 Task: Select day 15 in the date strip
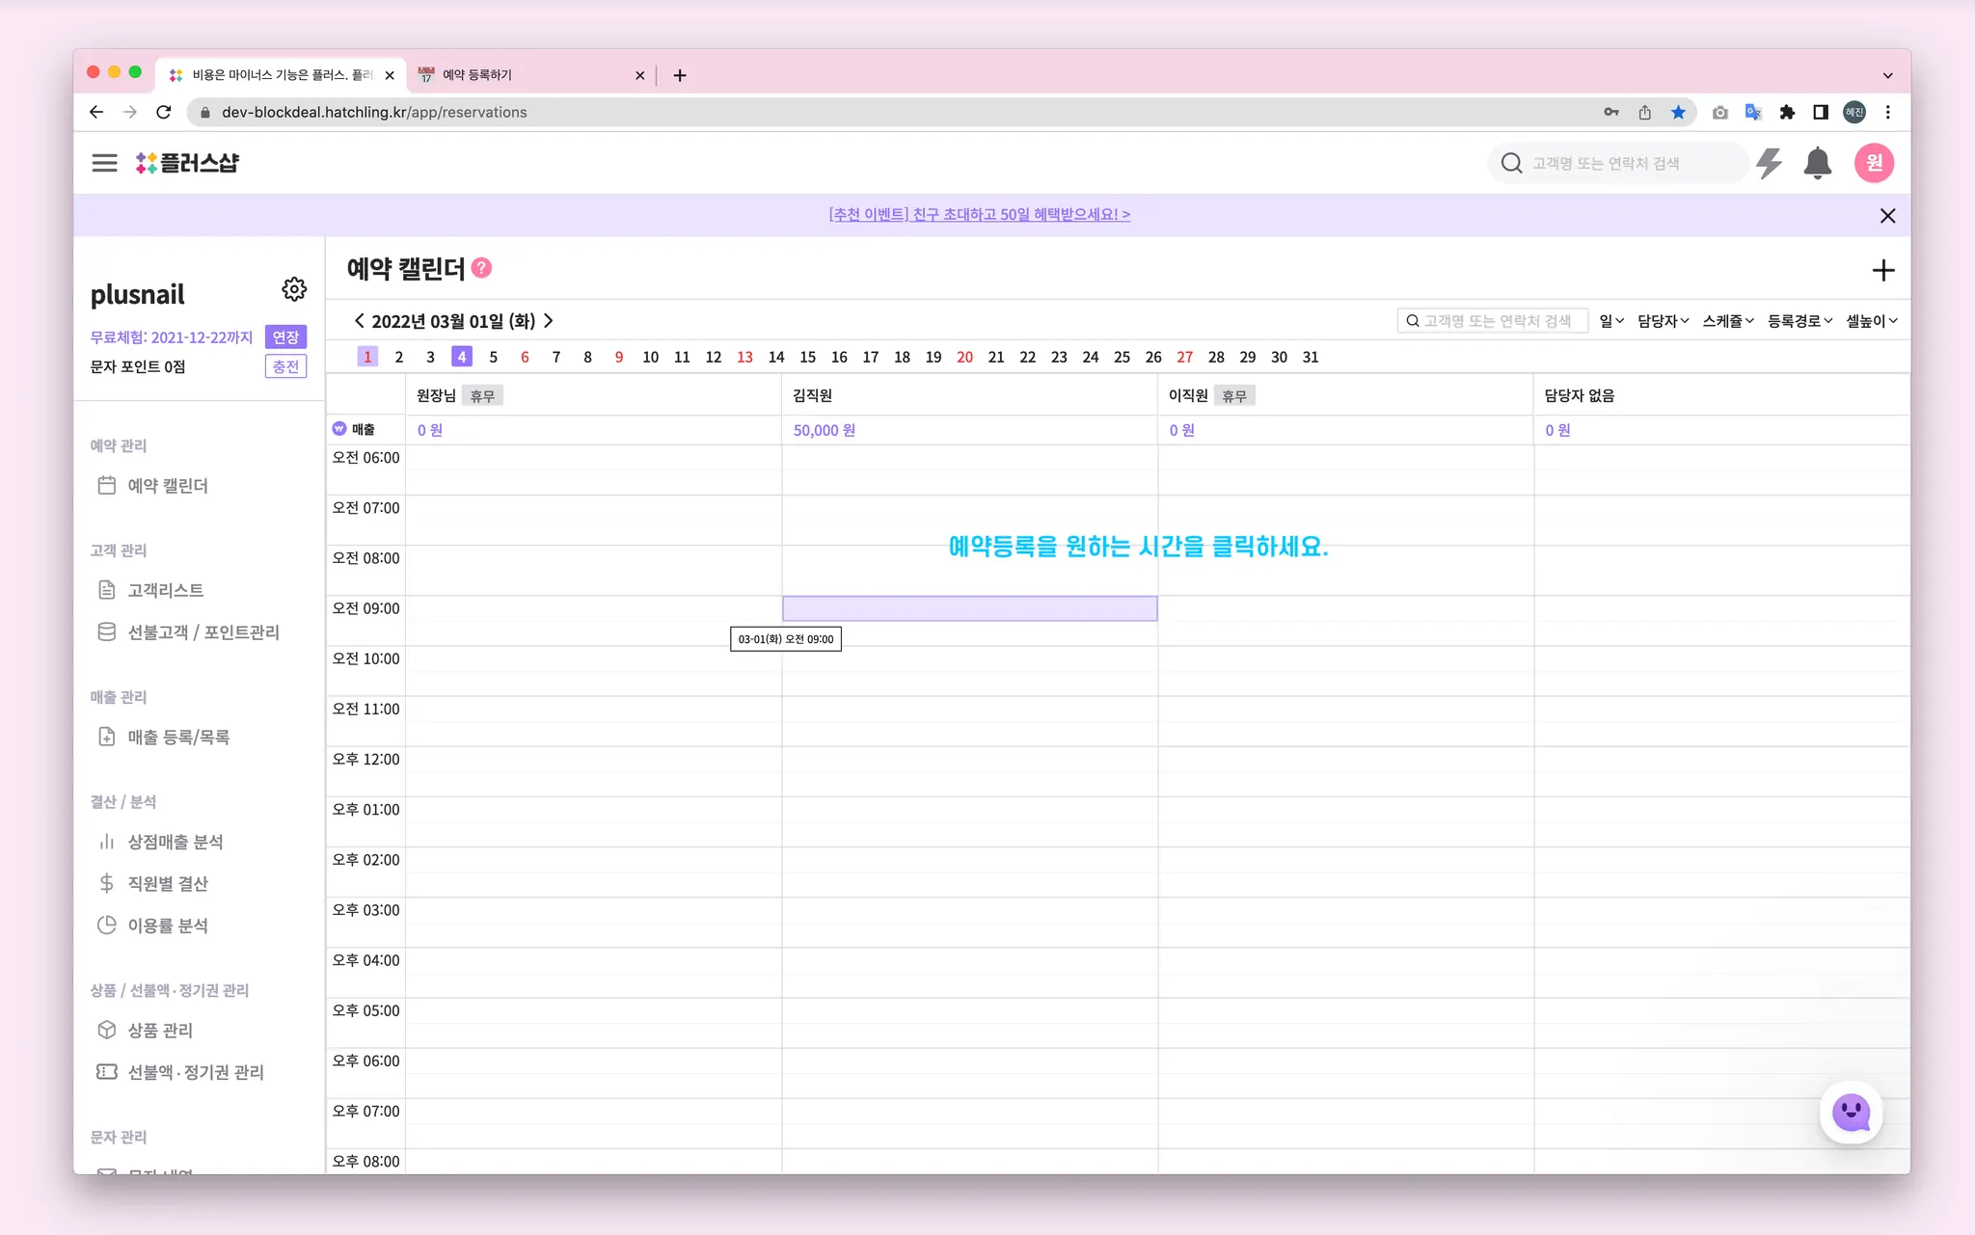807,357
